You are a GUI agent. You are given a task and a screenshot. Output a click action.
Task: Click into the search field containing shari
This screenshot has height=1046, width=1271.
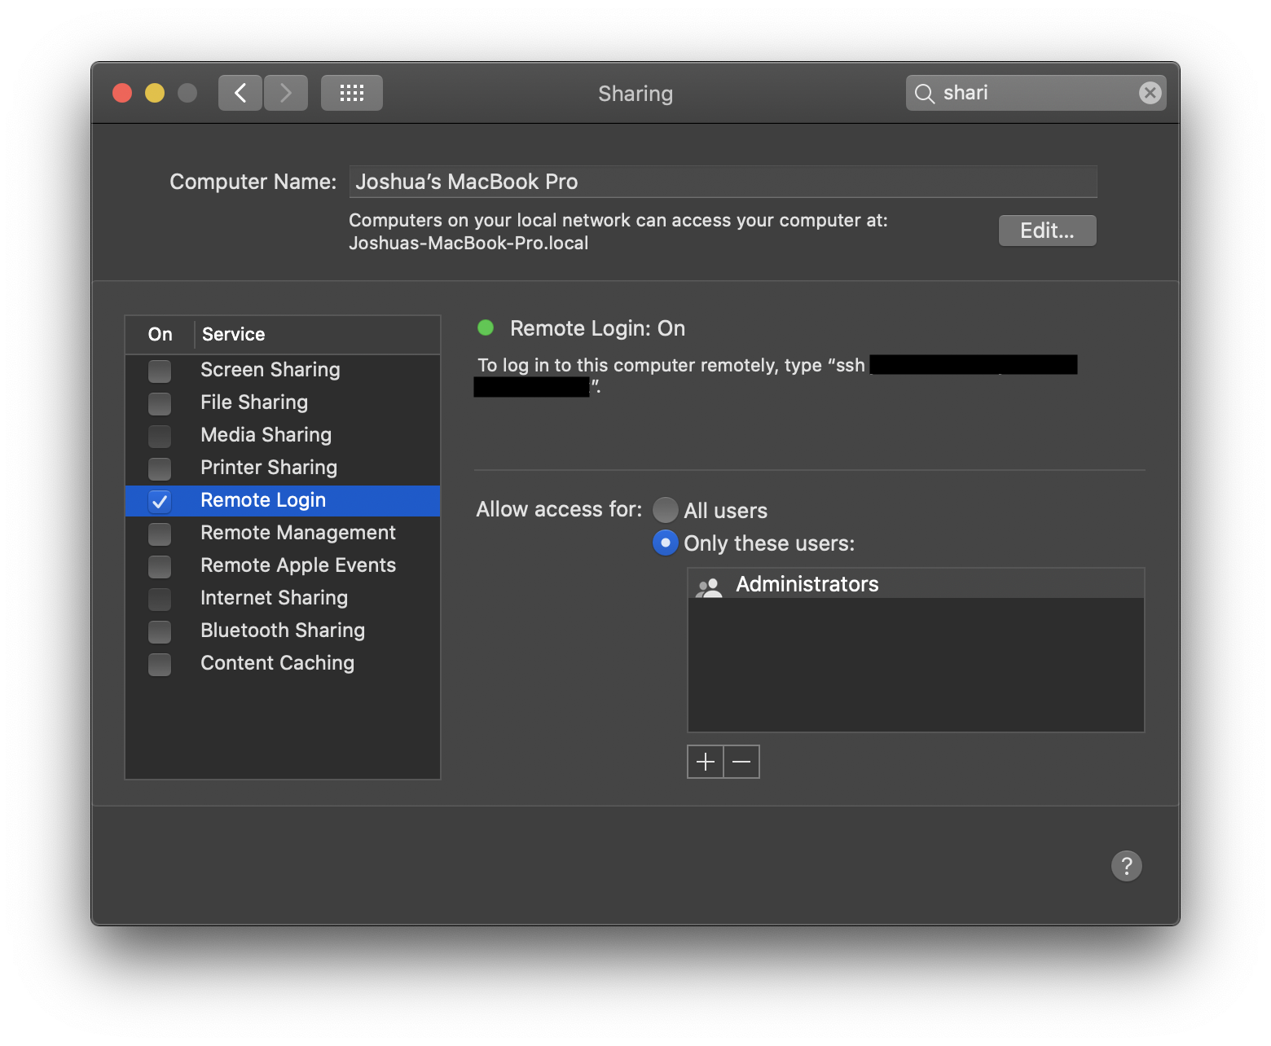point(1036,93)
